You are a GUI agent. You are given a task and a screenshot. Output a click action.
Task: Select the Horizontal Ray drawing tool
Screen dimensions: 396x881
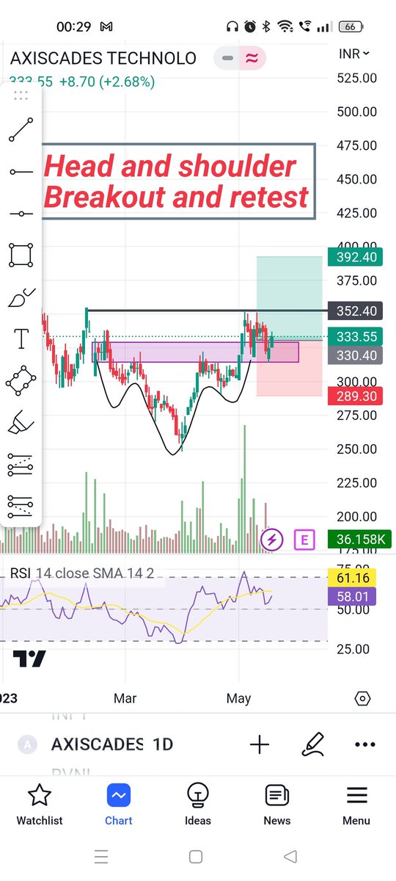[21, 172]
